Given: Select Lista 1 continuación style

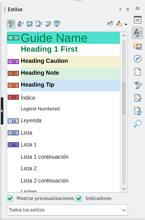Looking at the screenshot, I should pos(63,157).
